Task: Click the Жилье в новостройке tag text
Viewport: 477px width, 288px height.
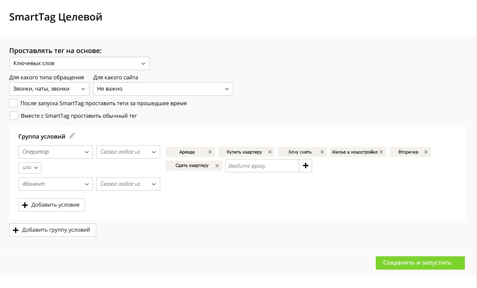Action: [x=355, y=152]
